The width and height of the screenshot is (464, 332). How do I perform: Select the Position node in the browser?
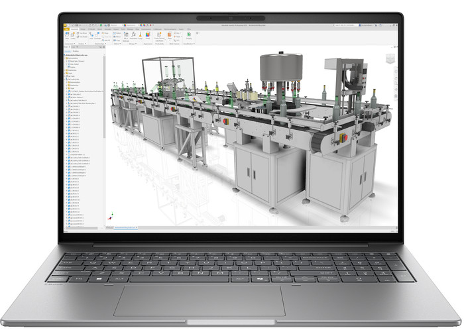pos(73,67)
